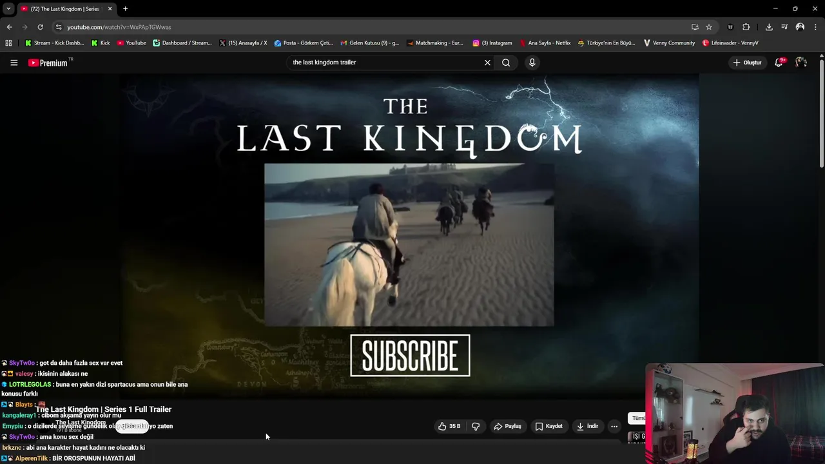
Task: Open the Kick bookmark
Action: pos(101,43)
